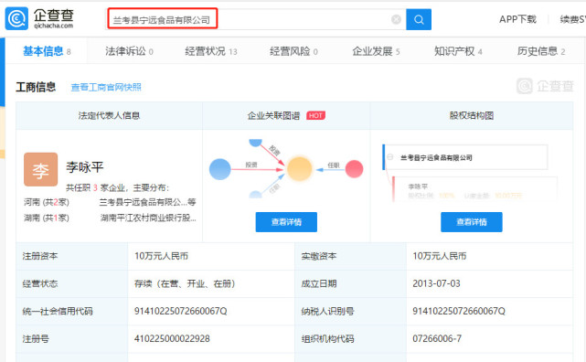Switch to the 基本信息 tab

47,51
